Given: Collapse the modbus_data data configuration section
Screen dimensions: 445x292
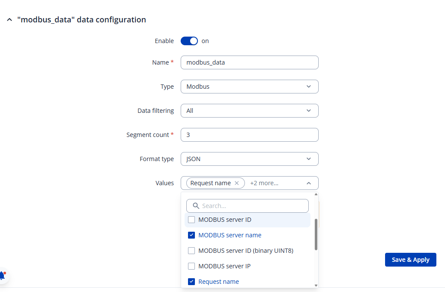Looking at the screenshot, I should 9,20.
